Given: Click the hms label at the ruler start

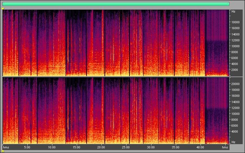Looking at the screenshot, I should coord(6,147).
